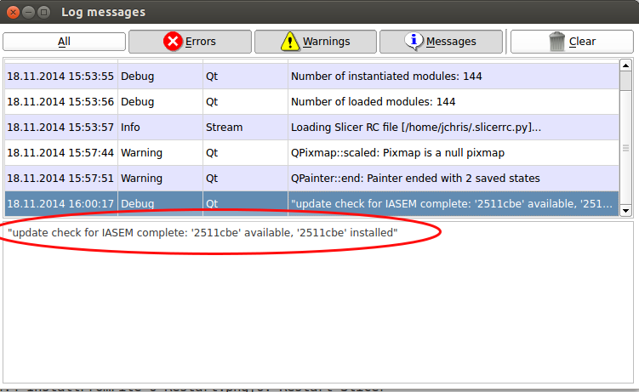Viewport: 639px width, 392px height.
Task: Click the yellow Warnings triangle icon
Action: (x=291, y=41)
